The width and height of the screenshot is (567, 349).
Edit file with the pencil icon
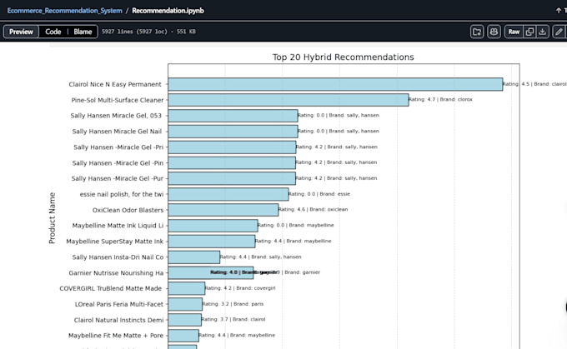pos(559,32)
